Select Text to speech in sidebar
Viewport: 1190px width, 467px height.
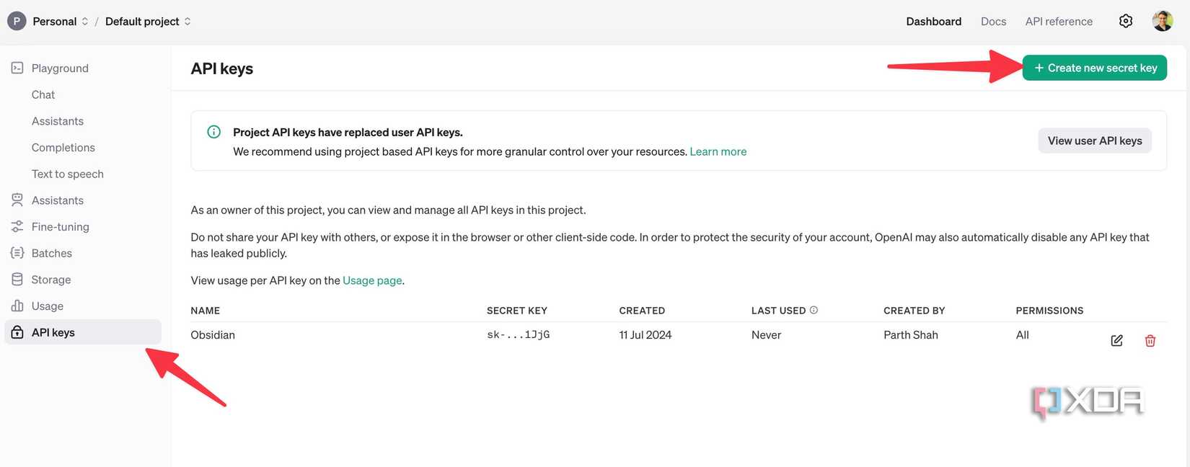coord(68,174)
